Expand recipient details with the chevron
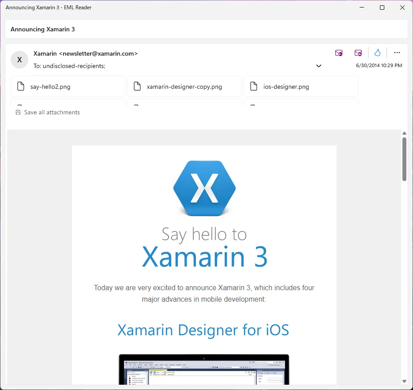The image size is (413, 390). point(319,66)
